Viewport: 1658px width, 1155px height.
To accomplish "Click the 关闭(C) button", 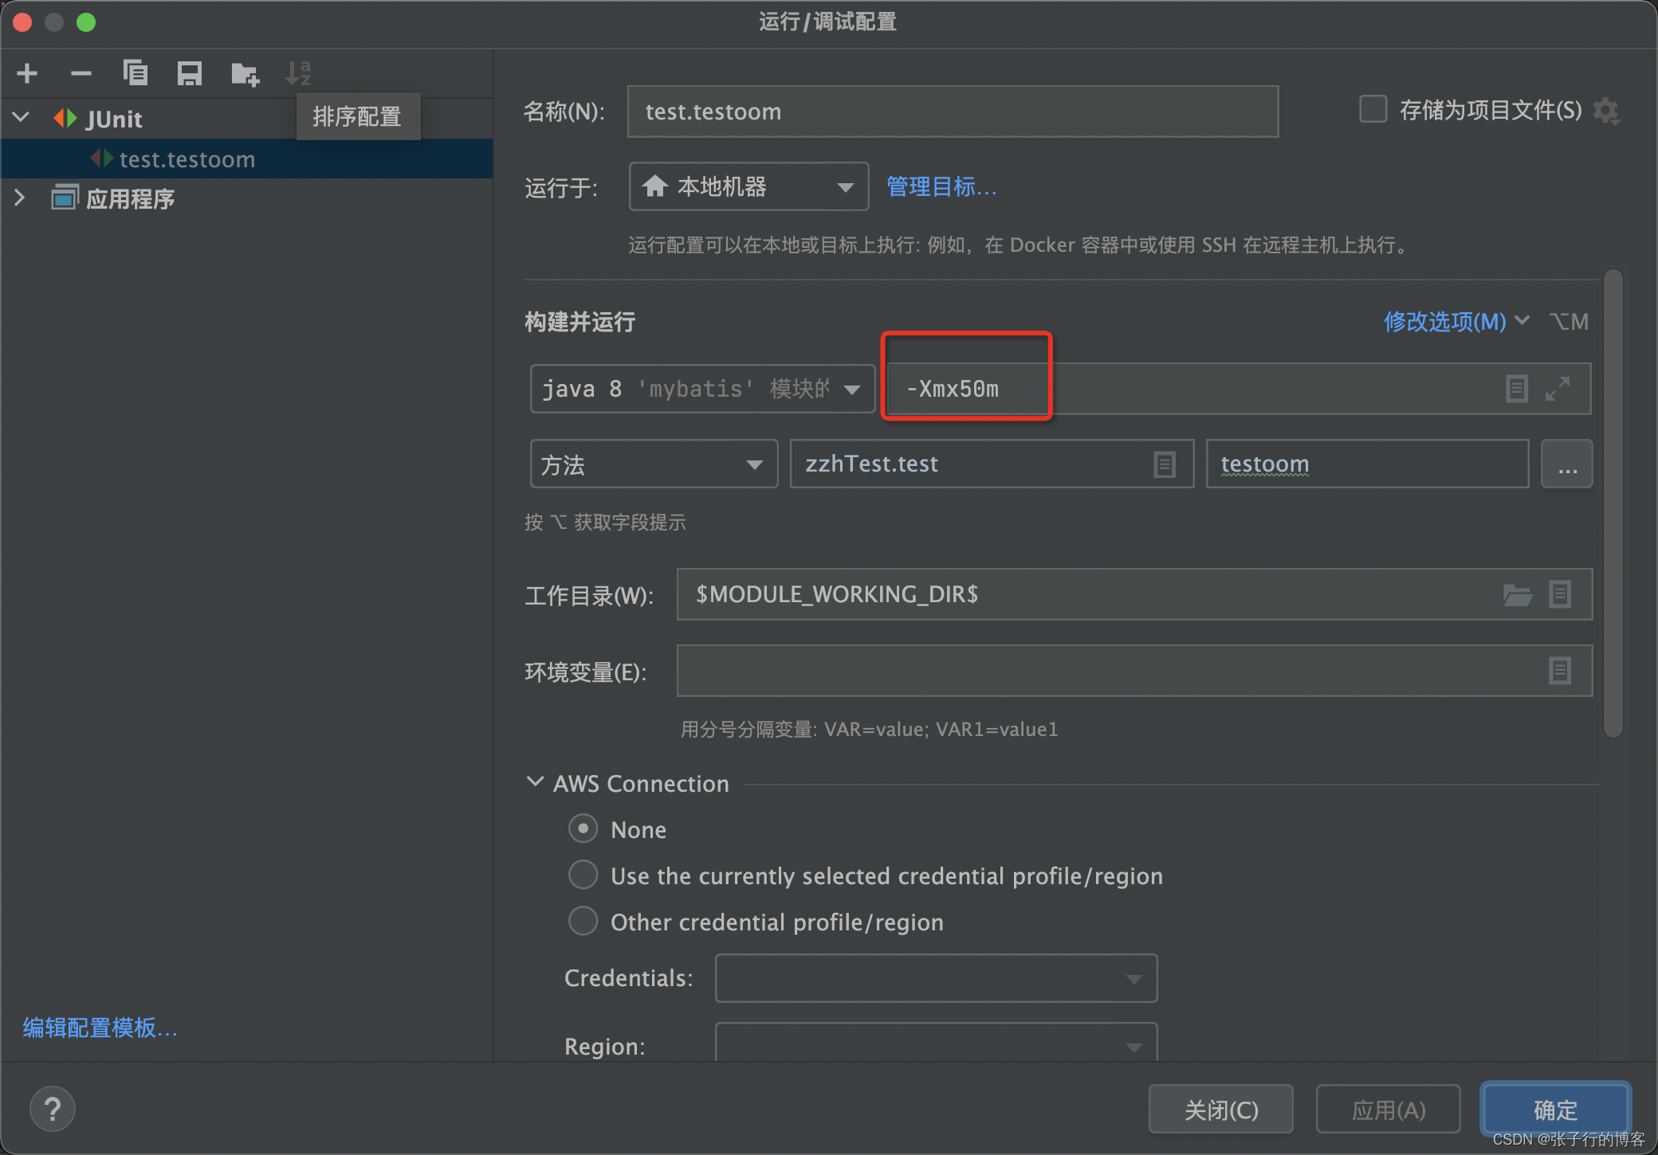I will click(x=1220, y=1109).
